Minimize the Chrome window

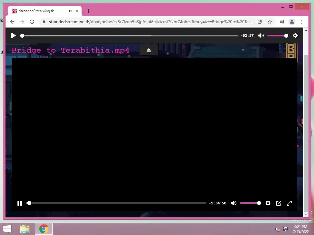(x=282, y=7)
